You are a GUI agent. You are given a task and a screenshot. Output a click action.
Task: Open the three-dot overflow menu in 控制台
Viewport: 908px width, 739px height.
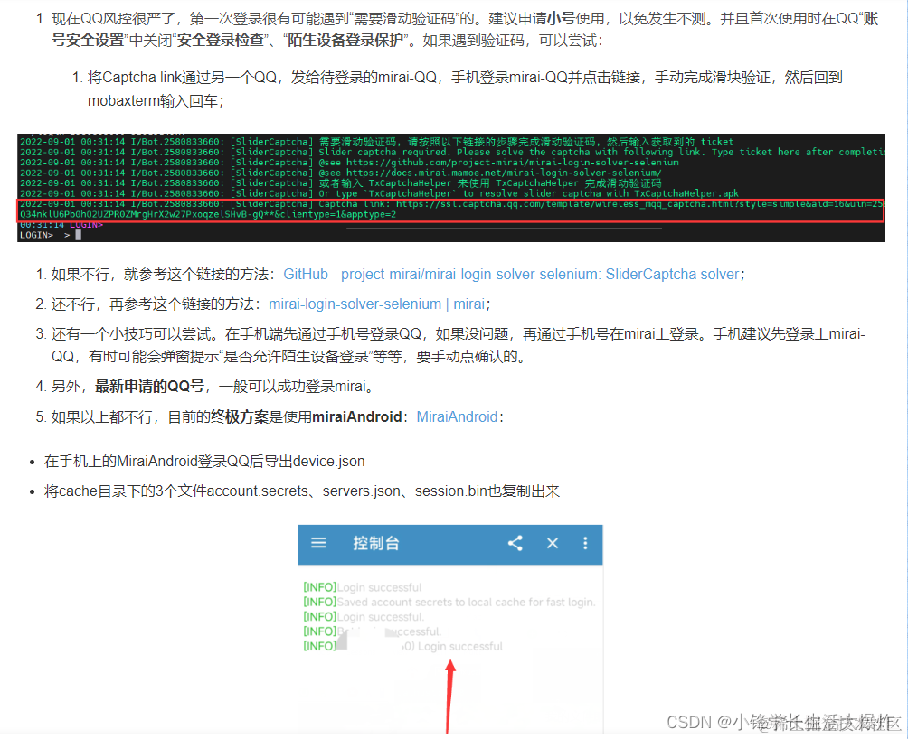point(585,543)
